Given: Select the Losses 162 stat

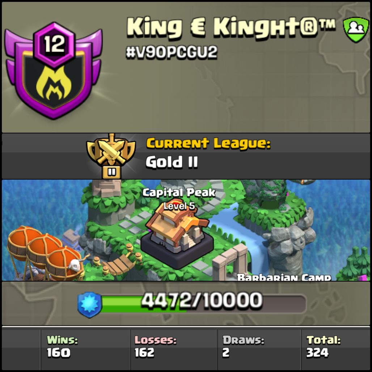Looking at the screenshot, I should click(x=155, y=346).
